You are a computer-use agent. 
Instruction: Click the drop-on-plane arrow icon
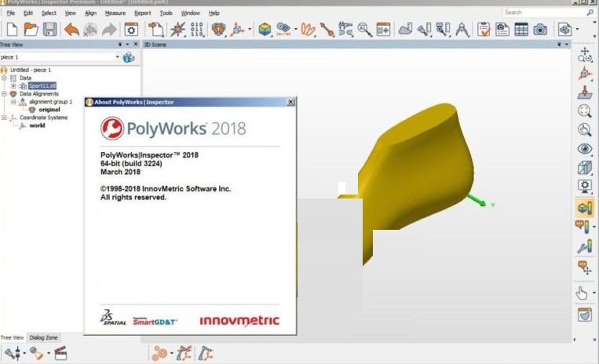click(585, 92)
